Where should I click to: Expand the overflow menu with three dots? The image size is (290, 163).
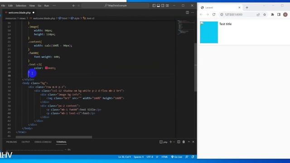(x=54, y=5)
